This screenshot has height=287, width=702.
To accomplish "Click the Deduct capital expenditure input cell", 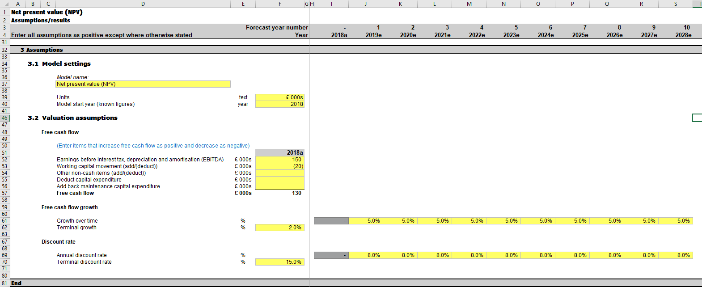I will click(280, 180).
